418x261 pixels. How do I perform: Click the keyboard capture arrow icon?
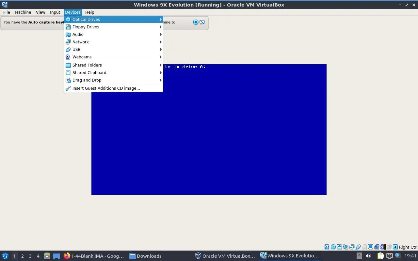[x=395, y=247]
